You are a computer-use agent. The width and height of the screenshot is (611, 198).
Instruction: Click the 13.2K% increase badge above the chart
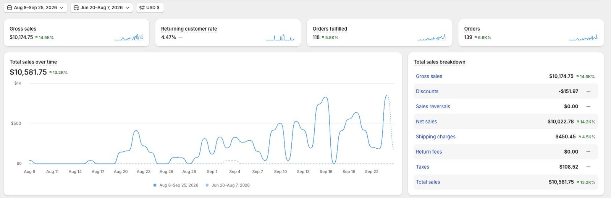pyautogui.click(x=58, y=73)
